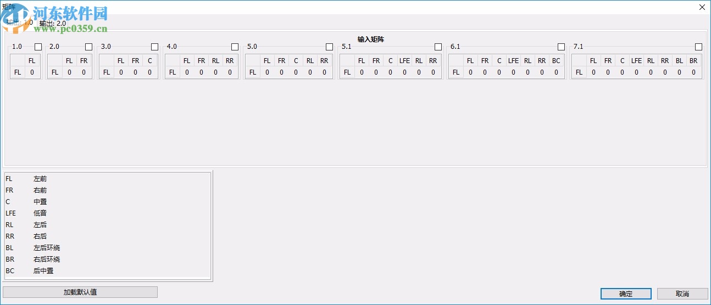Click the legend row FR 右前
This screenshot has width=711, height=305.
click(x=107, y=190)
